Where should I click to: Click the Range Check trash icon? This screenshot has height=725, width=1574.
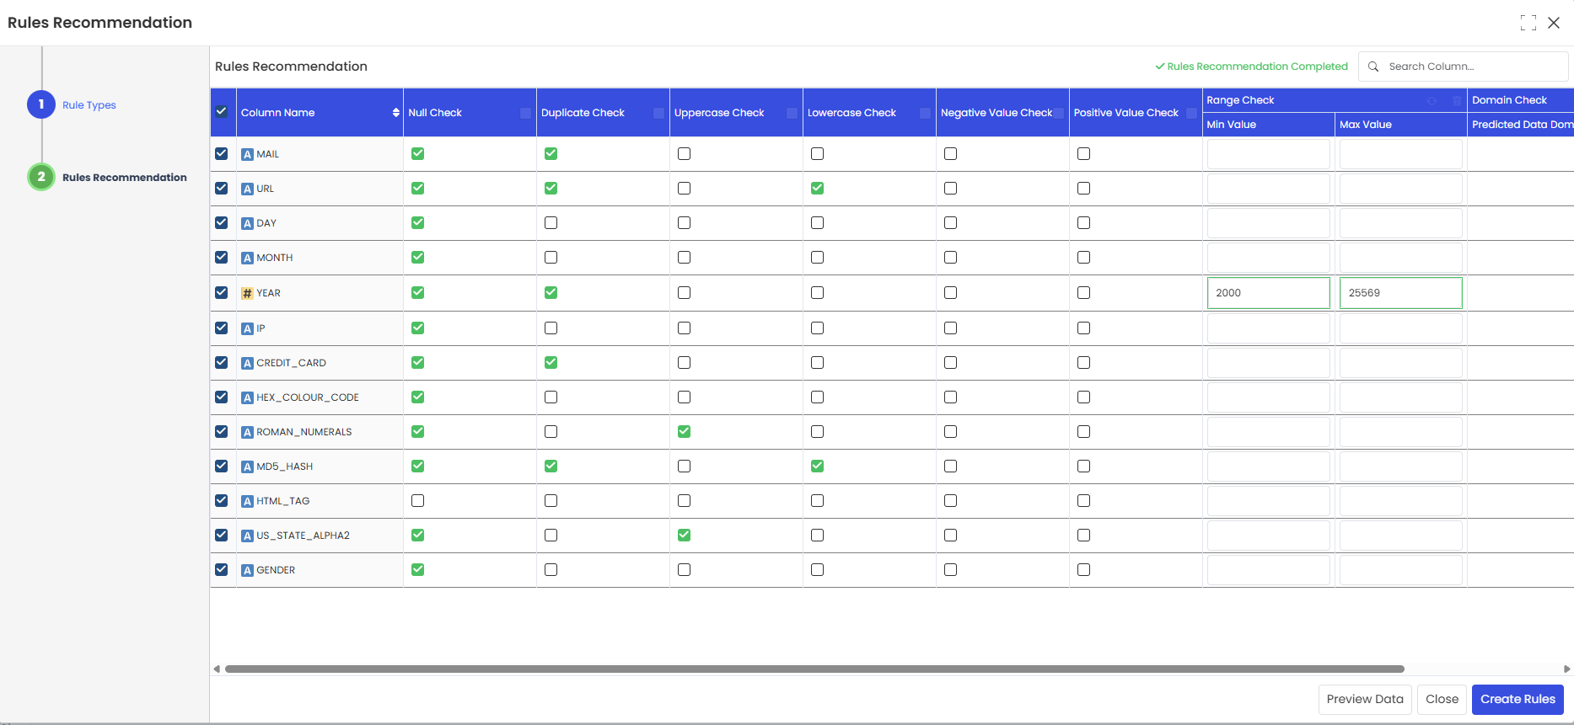pos(1457,101)
